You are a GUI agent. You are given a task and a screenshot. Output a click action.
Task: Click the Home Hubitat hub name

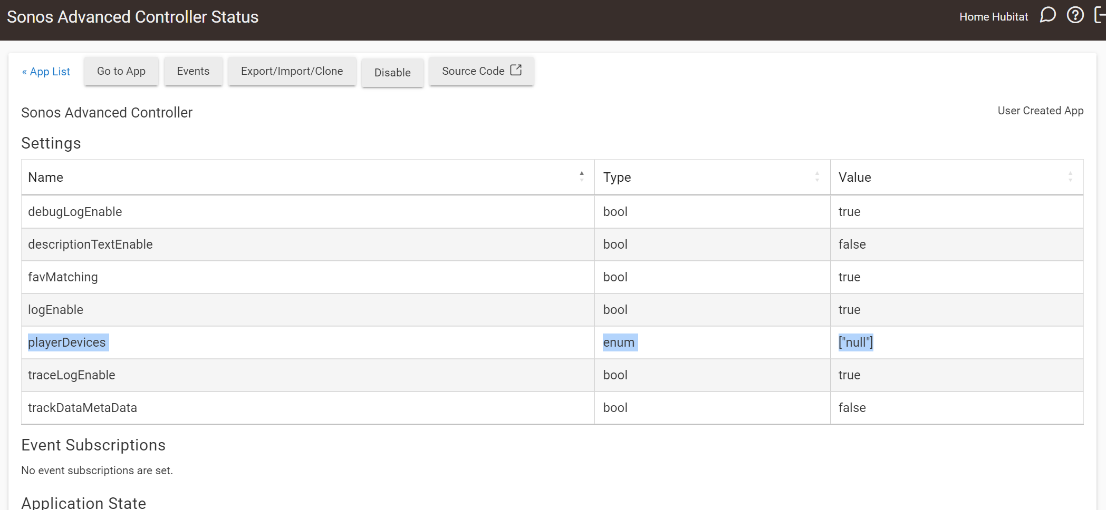(x=993, y=17)
